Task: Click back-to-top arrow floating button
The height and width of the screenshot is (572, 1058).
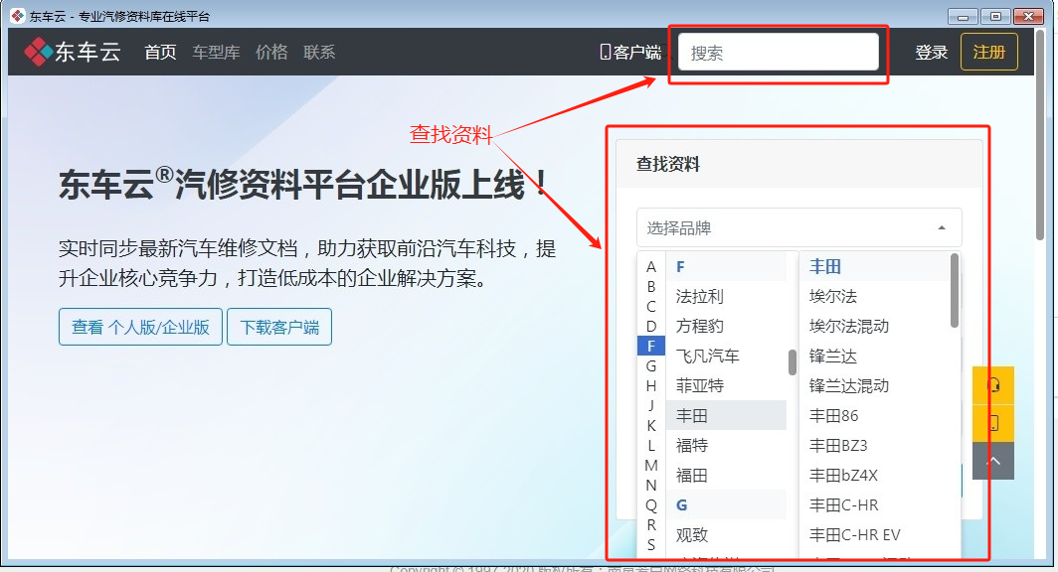Action: (x=993, y=461)
